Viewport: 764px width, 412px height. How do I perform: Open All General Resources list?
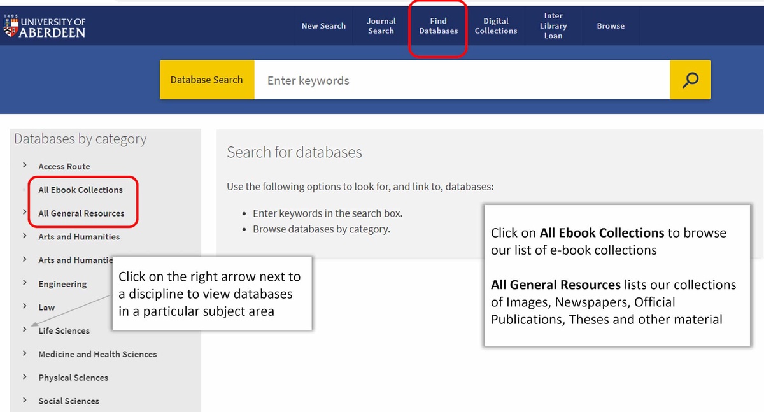pyautogui.click(x=81, y=213)
